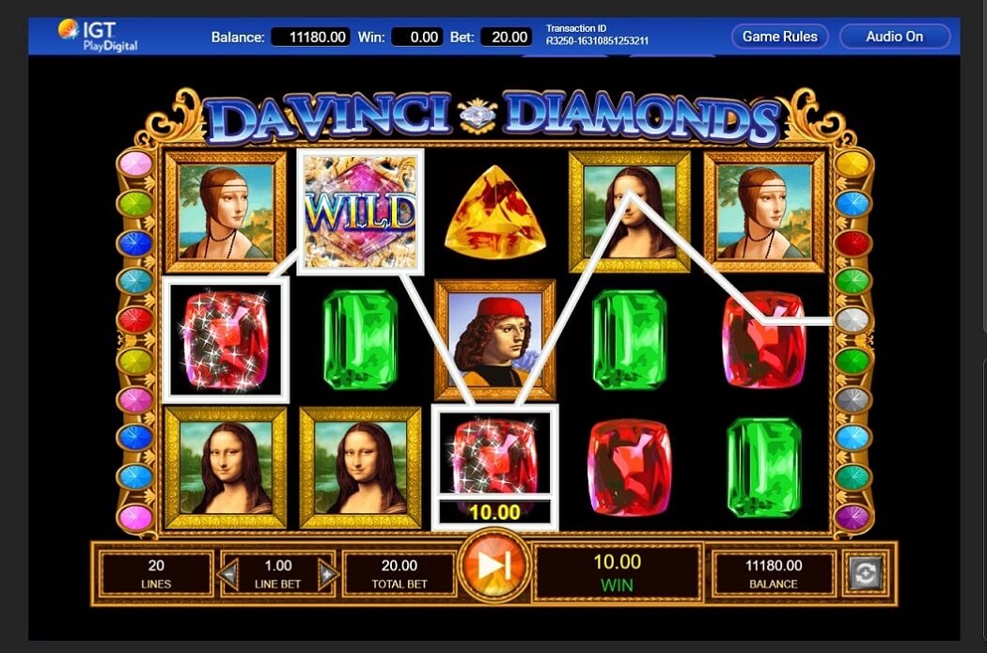The height and width of the screenshot is (653, 987).
Task: Open the Game Rules
Action: coord(780,37)
